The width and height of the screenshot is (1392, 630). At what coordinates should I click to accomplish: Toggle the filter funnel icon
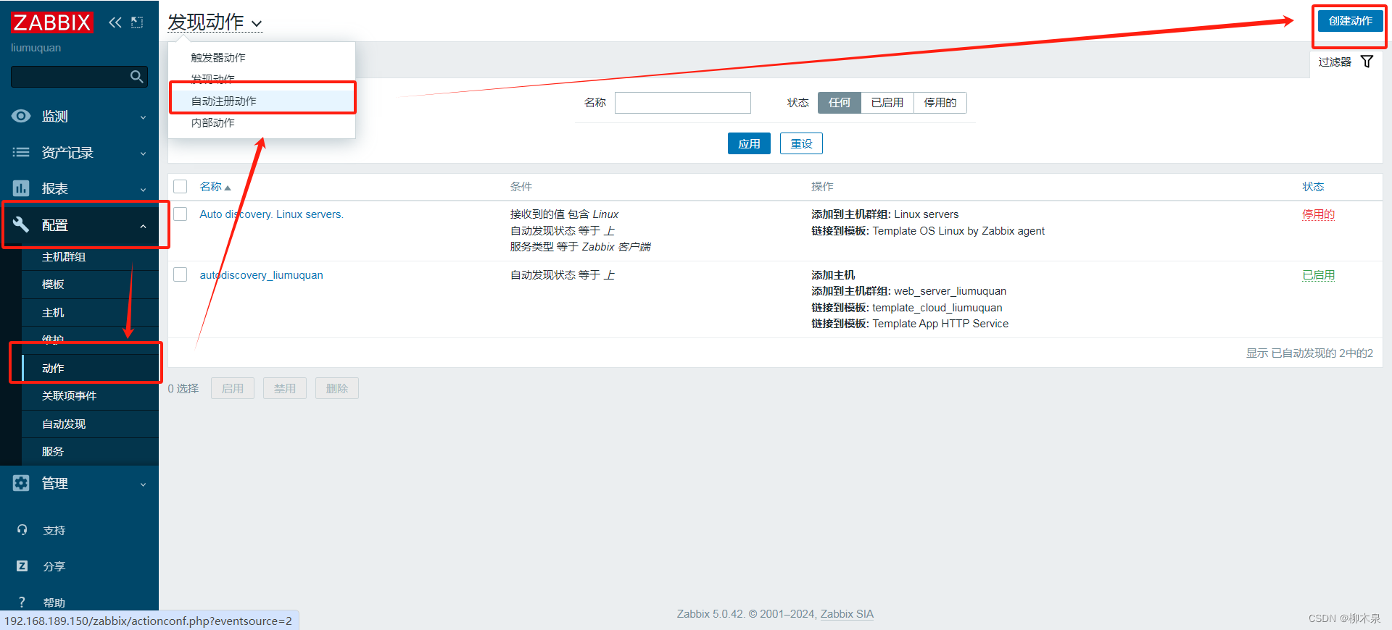pos(1367,62)
